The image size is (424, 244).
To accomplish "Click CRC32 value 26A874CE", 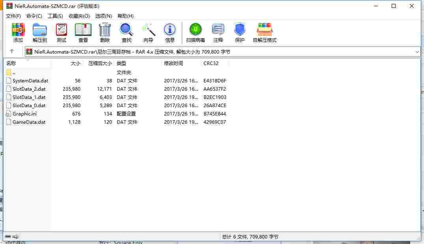I will click(x=215, y=105).
